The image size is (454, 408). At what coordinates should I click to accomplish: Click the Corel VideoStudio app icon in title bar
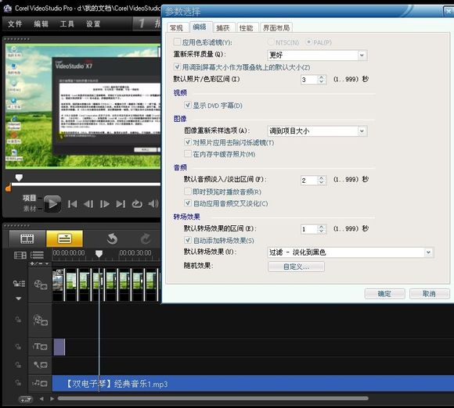[8, 8]
